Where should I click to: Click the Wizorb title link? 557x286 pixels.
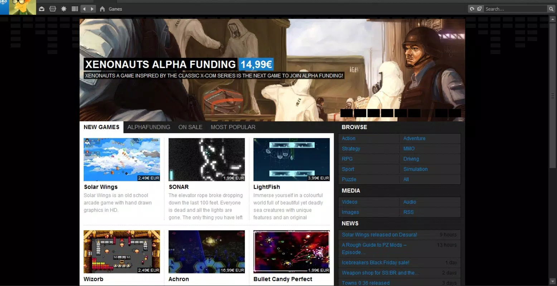pos(93,279)
